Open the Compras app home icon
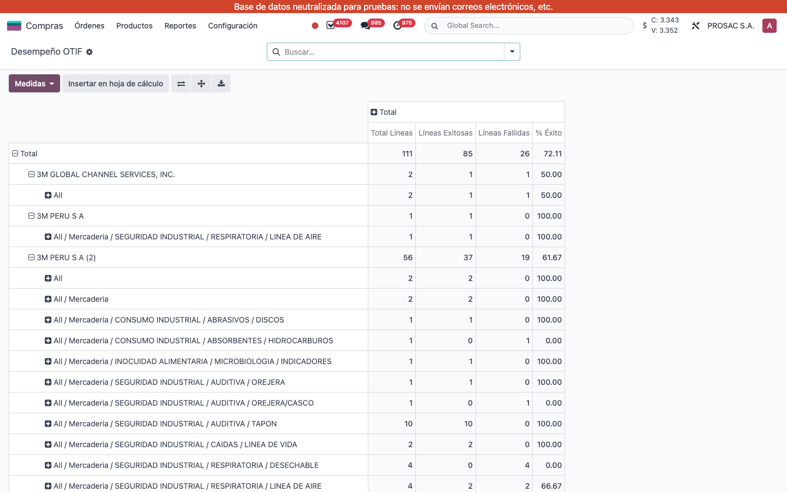The image size is (787, 492). pyautogui.click(x=14, y=26)
